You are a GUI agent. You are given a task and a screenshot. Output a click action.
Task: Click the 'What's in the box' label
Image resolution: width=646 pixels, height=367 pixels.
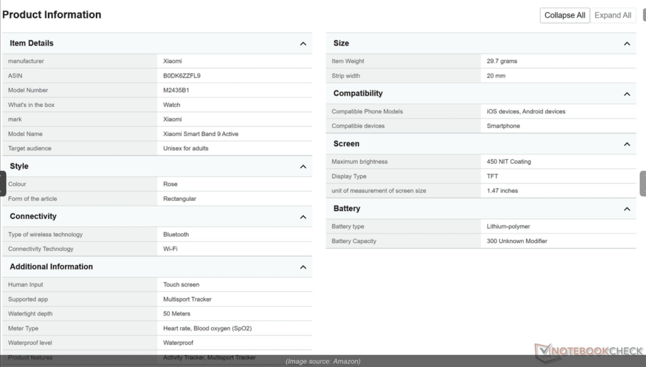click(x=32, y=104)
